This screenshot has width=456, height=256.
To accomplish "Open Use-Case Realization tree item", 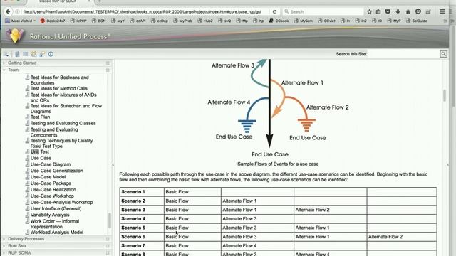I will coord(53,190).
